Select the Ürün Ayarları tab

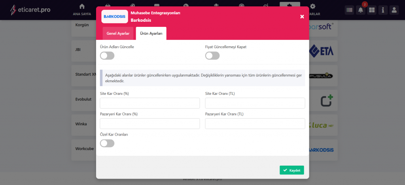[x=151, y=34]
